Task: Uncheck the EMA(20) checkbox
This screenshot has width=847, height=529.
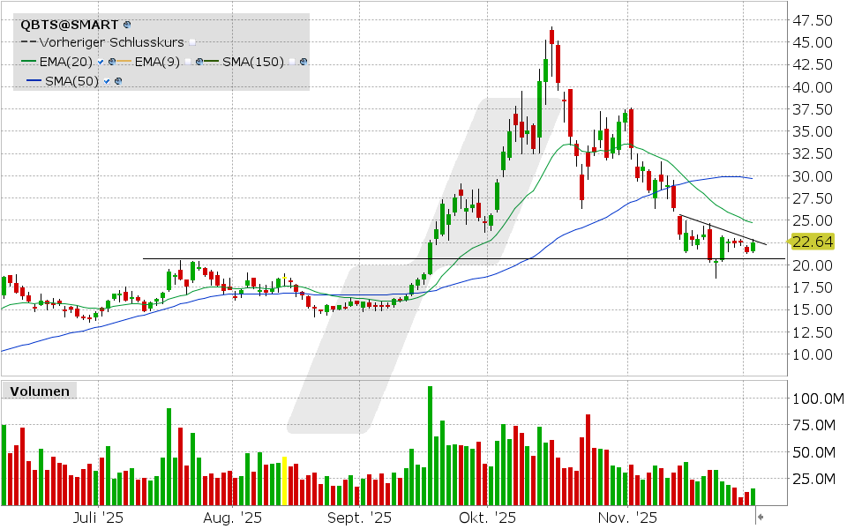Action: click(x=101, y=61)
